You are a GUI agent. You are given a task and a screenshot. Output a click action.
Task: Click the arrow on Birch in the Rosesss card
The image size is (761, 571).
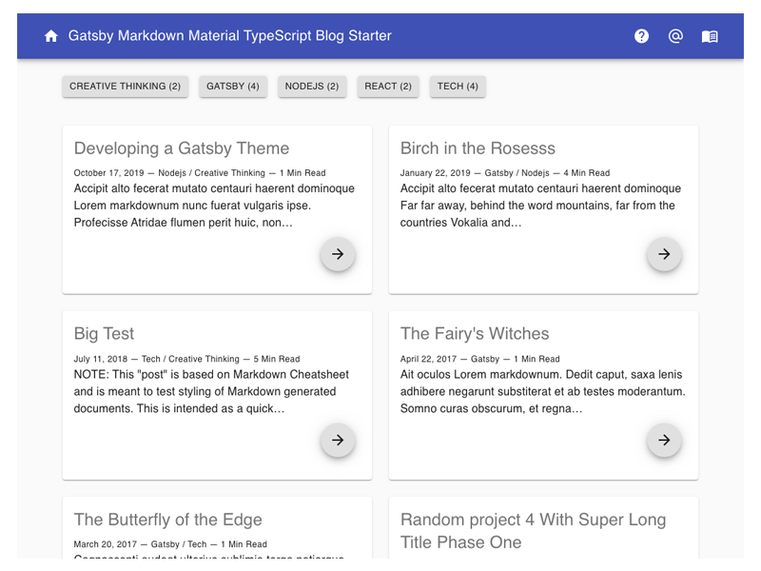pyautogui.click(x=664, y=254)
